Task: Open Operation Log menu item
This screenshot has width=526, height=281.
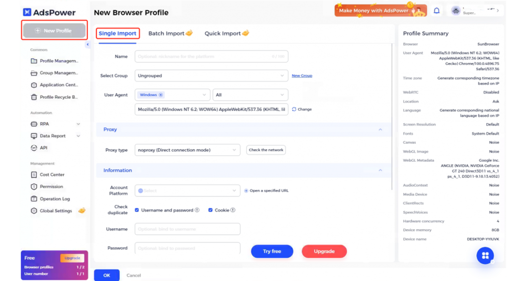Action: tap(55, 199)
